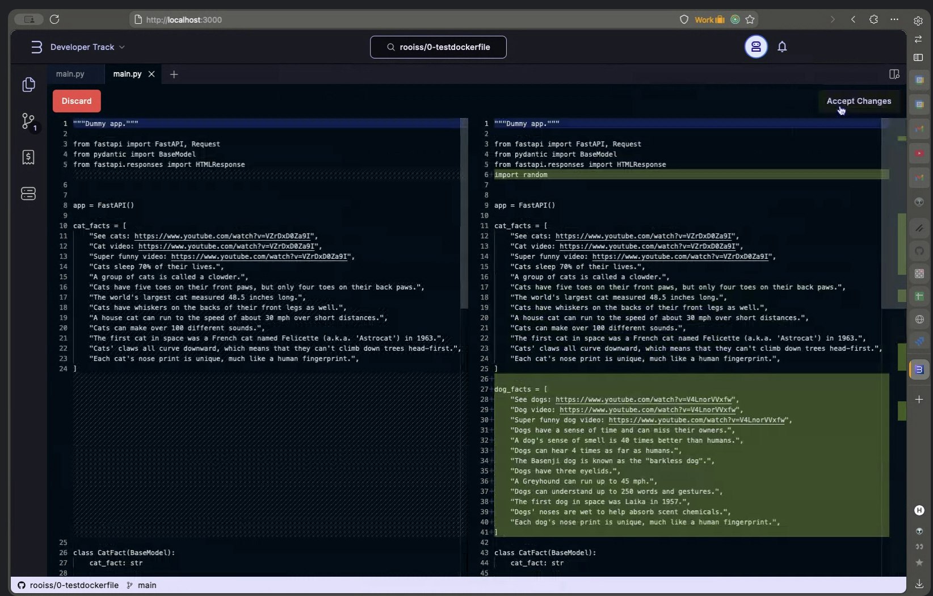The height and width of the screenshot is (596, 933).
Task: Open the notifications bell
Action: click(782, 47)
